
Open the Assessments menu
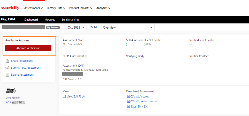pyautogui.click(x=34, y=8)
